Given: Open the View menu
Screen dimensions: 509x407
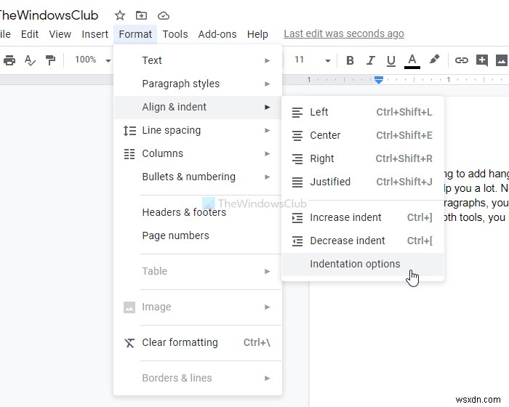Looking at the screenshot, I should [x=60, y=34].
